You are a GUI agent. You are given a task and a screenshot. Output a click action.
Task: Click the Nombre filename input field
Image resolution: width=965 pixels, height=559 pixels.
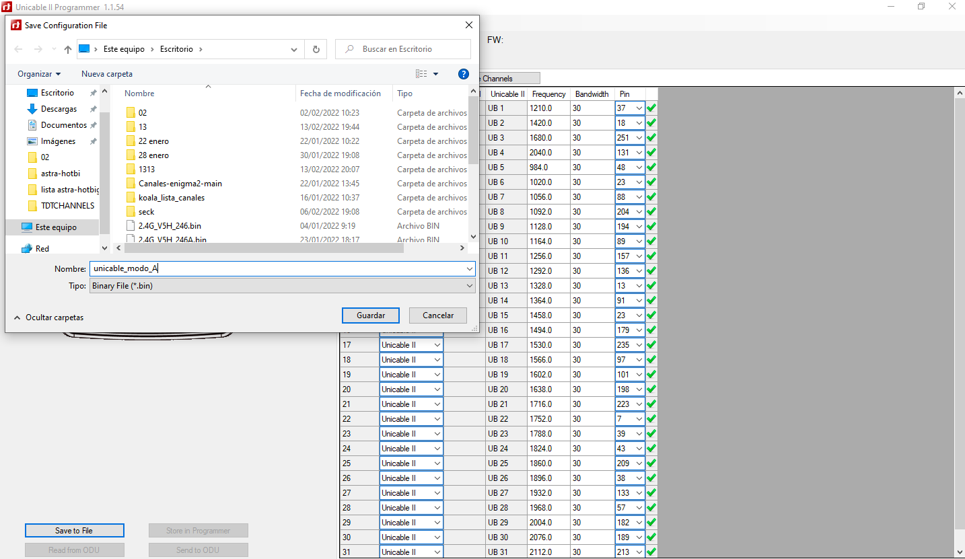276,268
